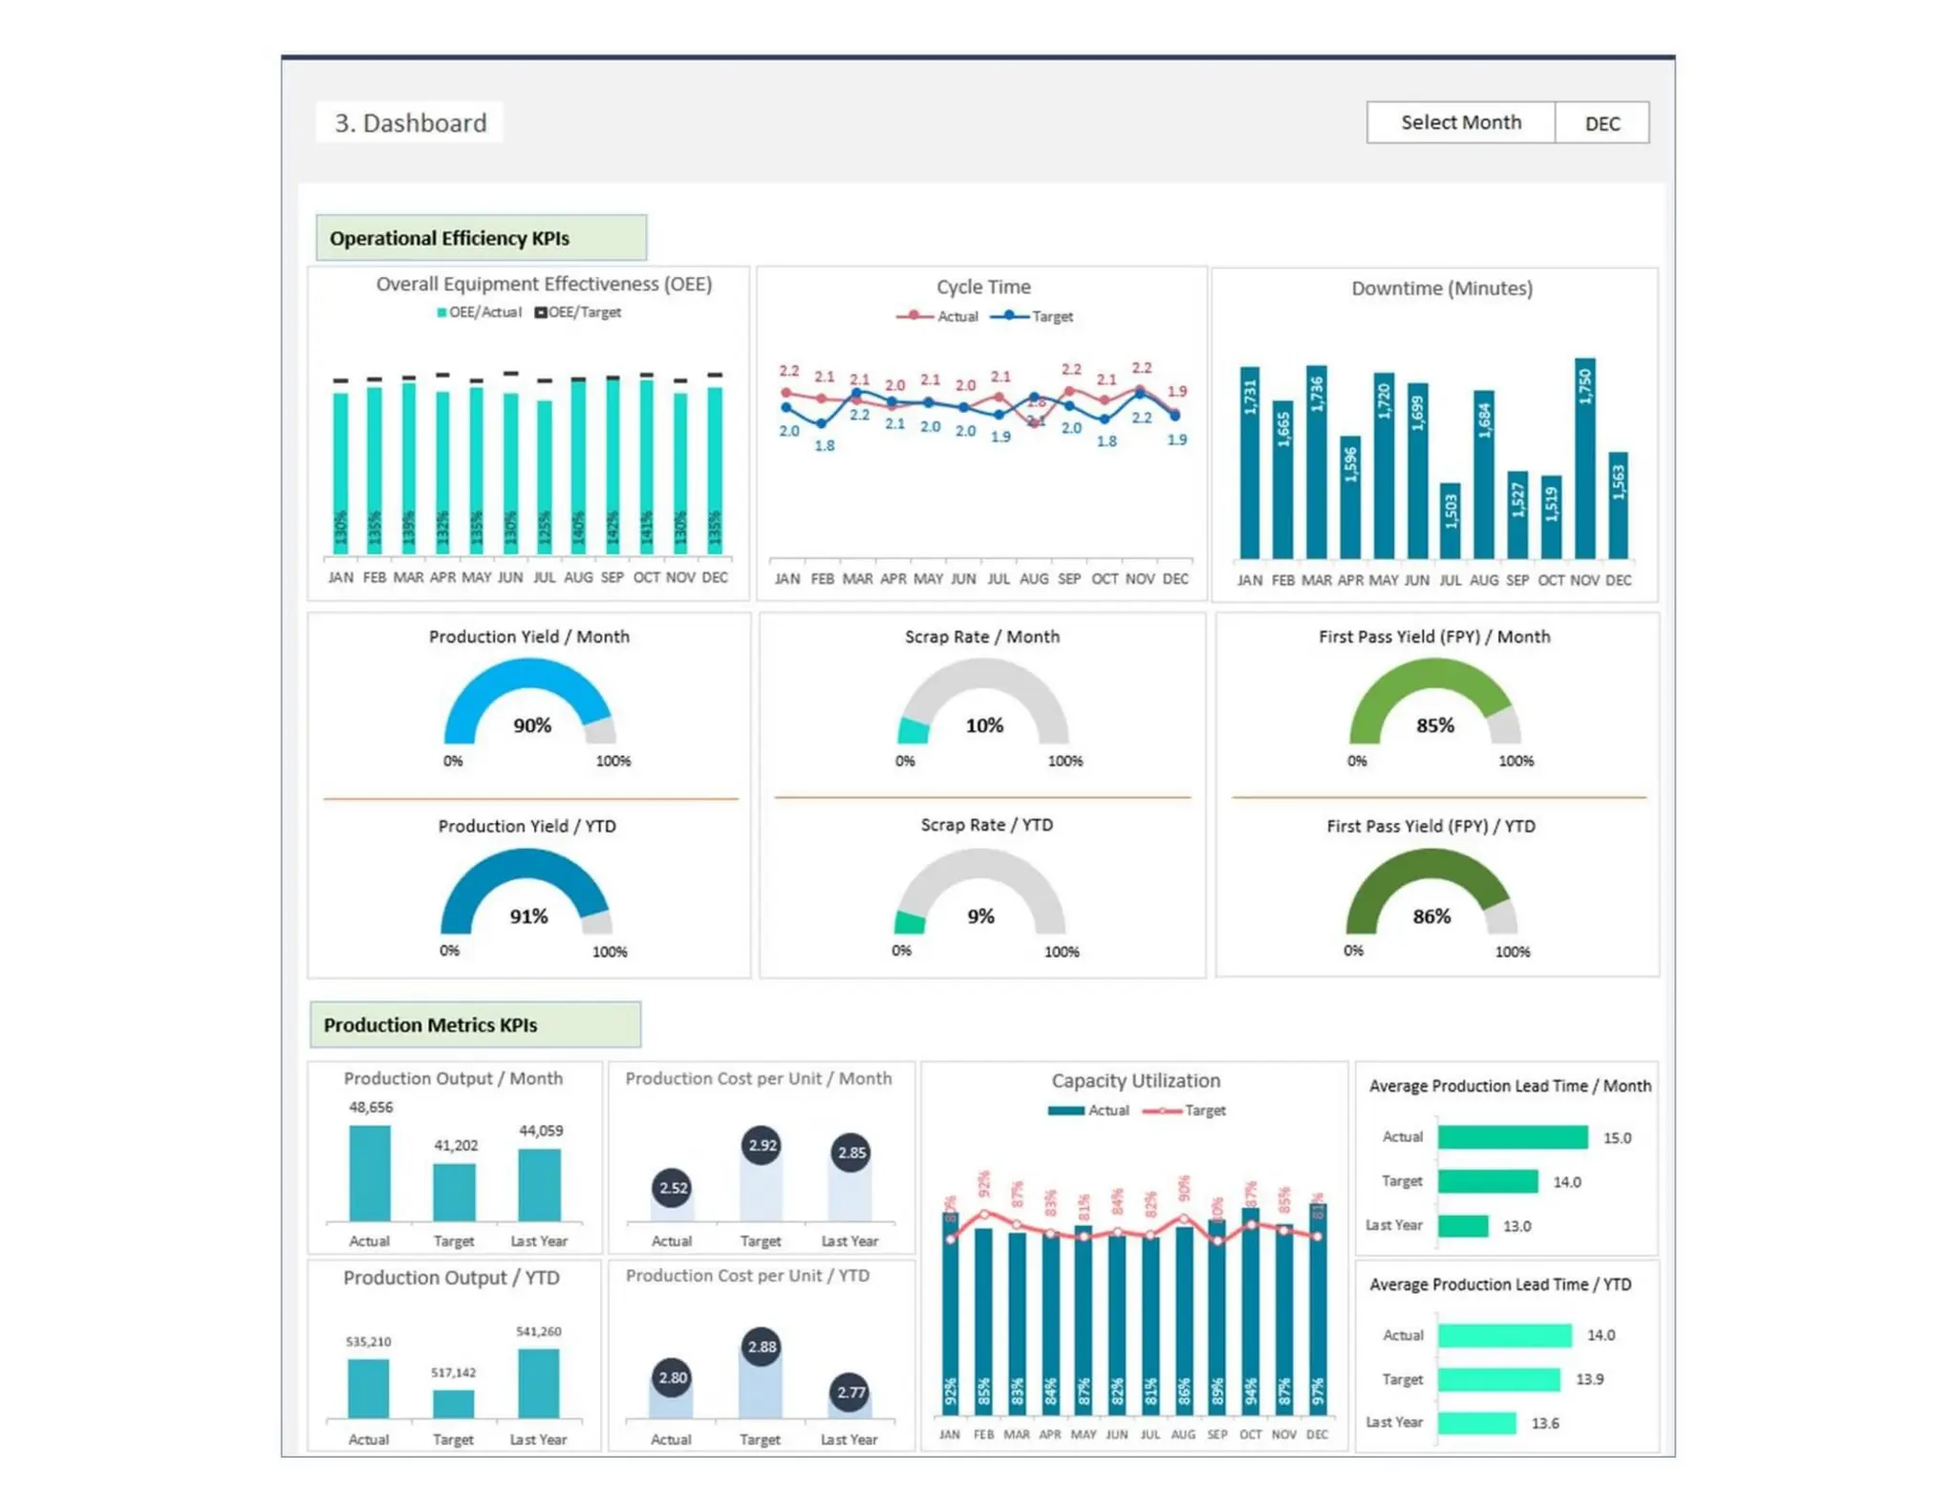Click the Lead Time Month Actual 15.0 bar

pyautogui.click(x=1512, y=1137)
